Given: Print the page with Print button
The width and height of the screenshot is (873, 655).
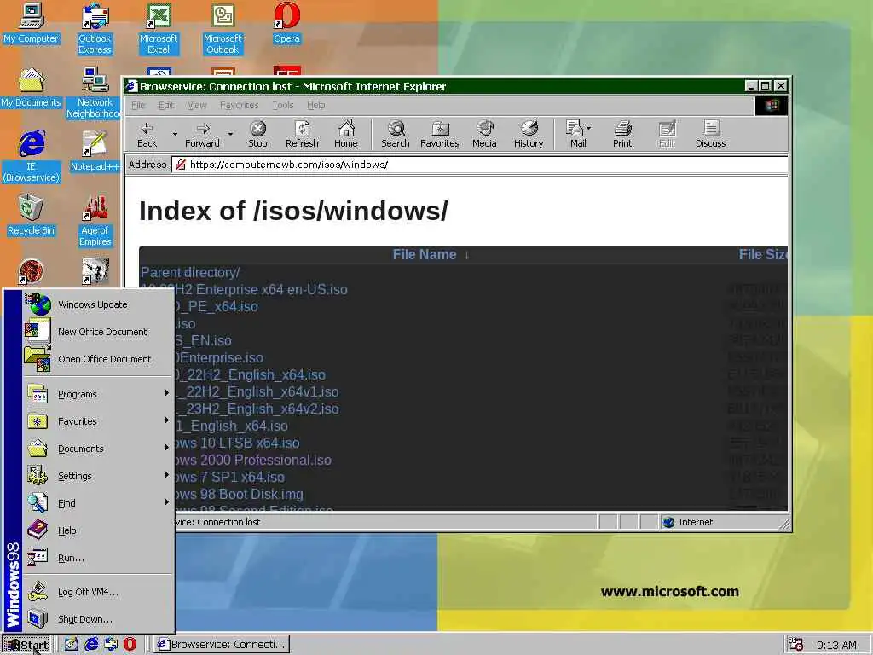Looking at the screenshot, I should 622,135.
